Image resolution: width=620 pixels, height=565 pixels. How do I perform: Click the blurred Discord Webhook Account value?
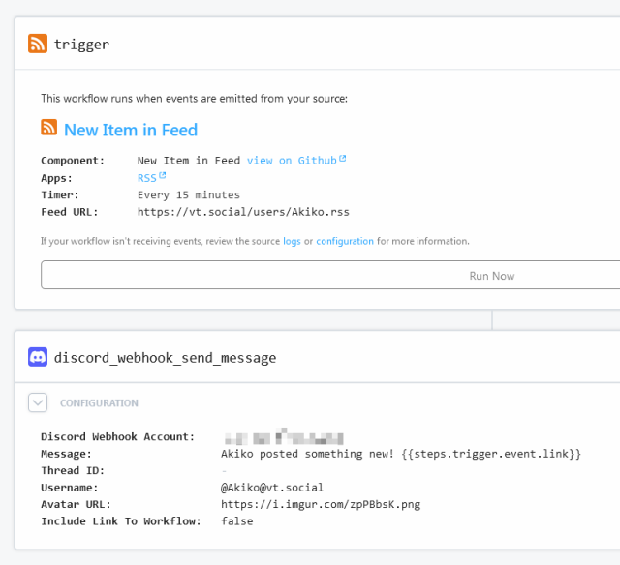pyautogui.click(x=283, y=437)
